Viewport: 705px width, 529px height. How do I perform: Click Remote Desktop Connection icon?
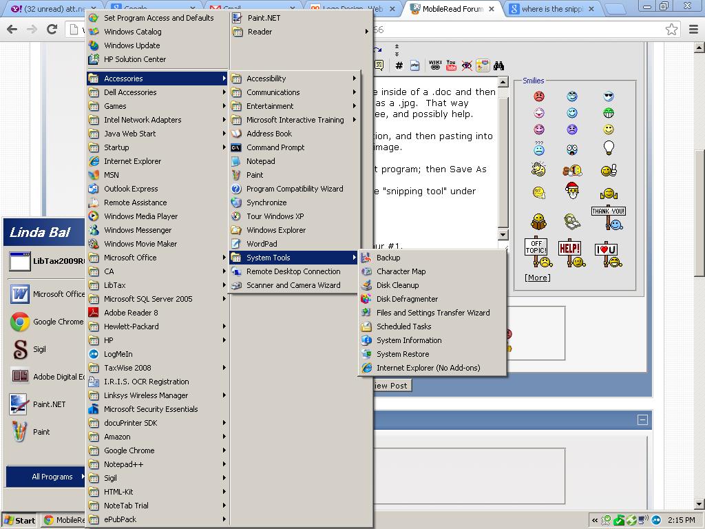(236, 271)
